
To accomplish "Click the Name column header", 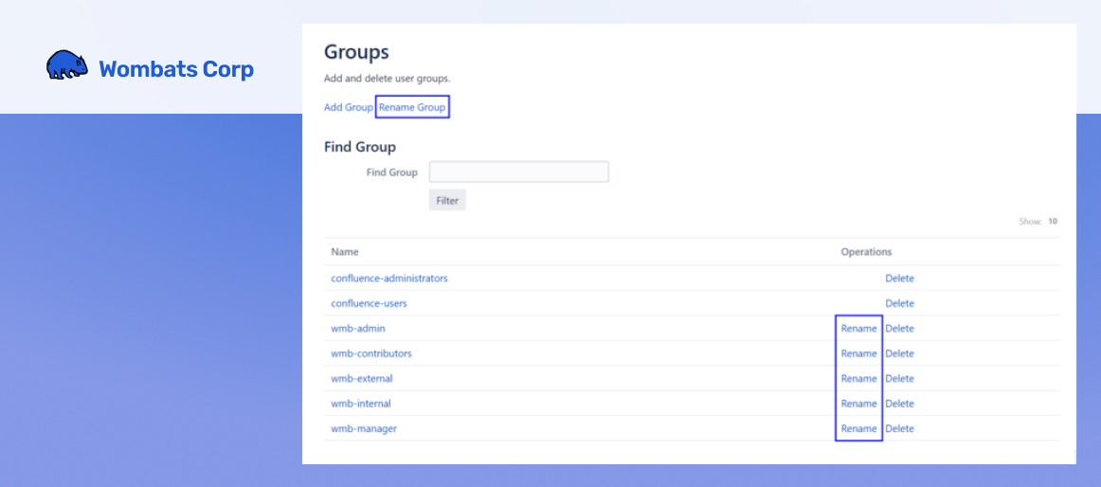I will (x=345, y=251).
